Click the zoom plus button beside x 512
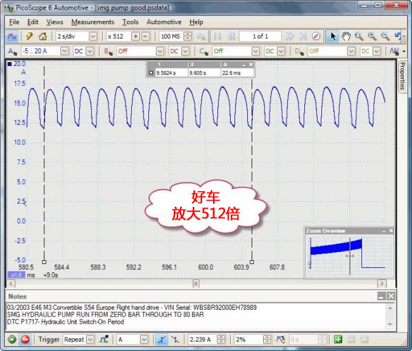The width and height of the screenshot is (412, 351). point(136,36)
